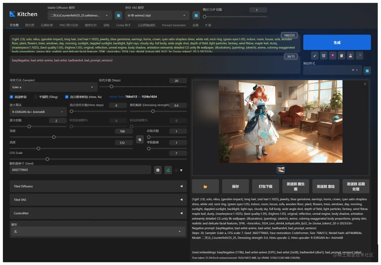This screenshot has width=381, height=265.
Task: Click the magic wand sparkle icon
Action: [359, 56]
